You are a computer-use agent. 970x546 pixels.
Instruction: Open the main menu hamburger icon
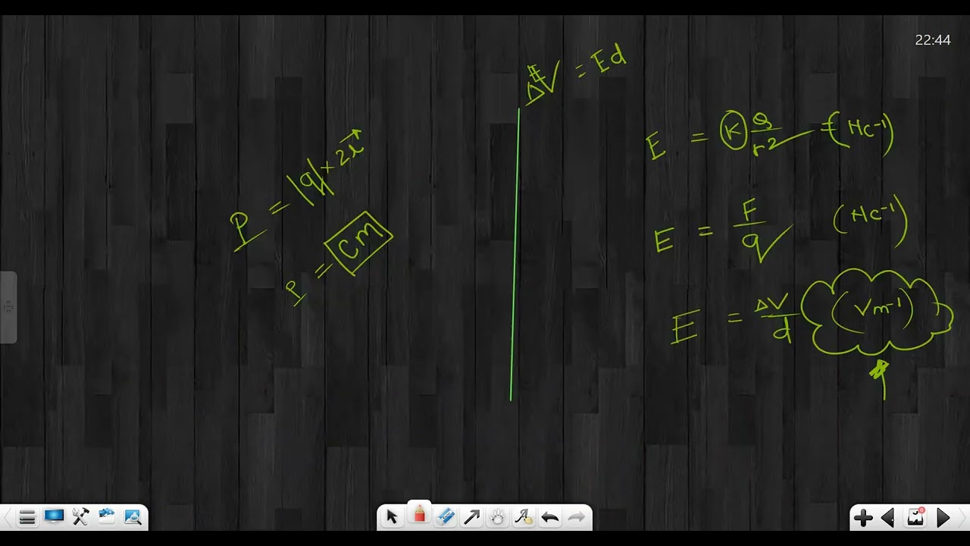pyautogui.click(x=27, y=518)
